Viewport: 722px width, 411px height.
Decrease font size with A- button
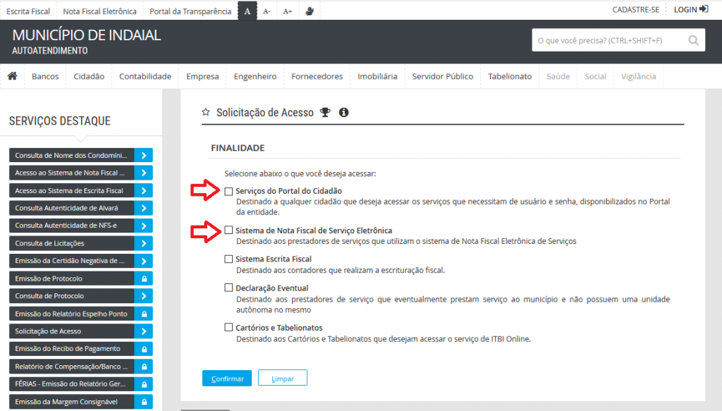pyautogui.click(x=267, y=11)
